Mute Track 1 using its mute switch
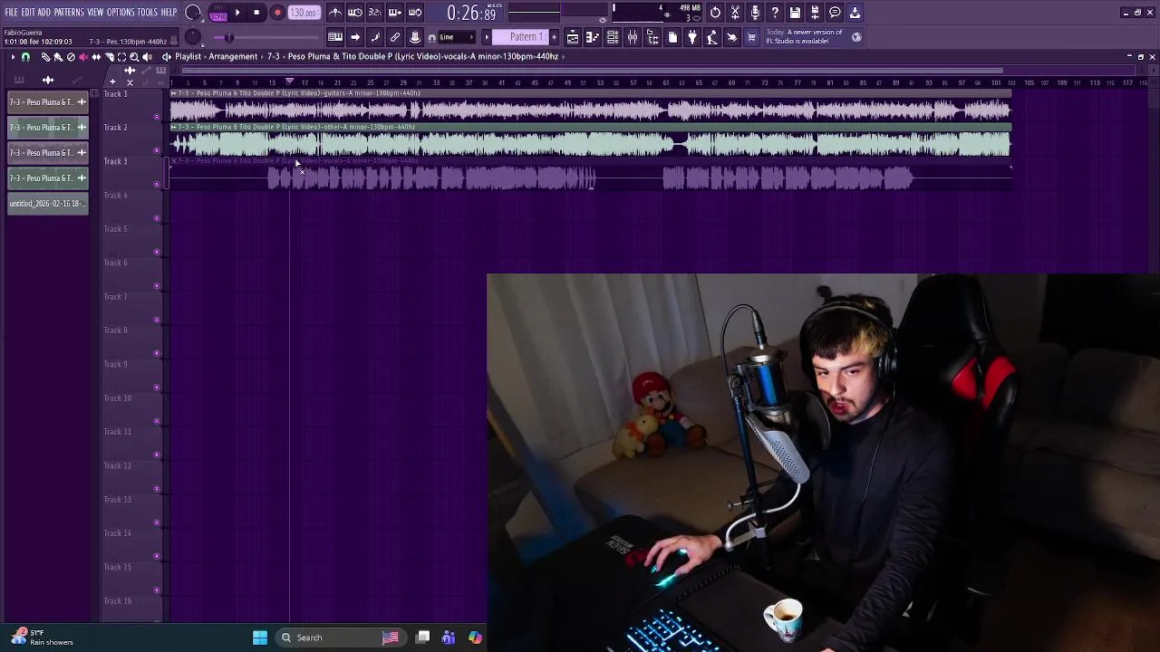Viewport: 1160px width, 652px height. point(156,116)
